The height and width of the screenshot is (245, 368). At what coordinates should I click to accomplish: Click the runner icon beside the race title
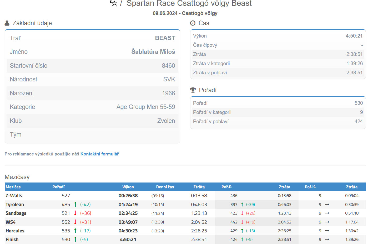pos(113,3)
